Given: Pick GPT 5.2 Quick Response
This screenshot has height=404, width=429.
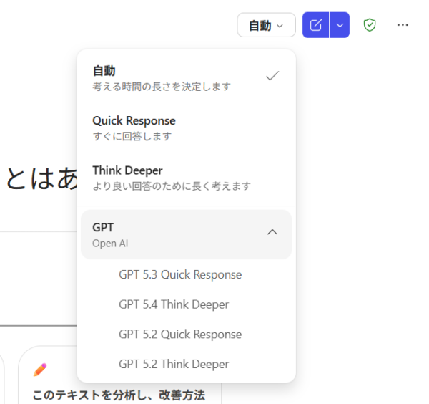Looking at the screenshot, I should point(180,335).
